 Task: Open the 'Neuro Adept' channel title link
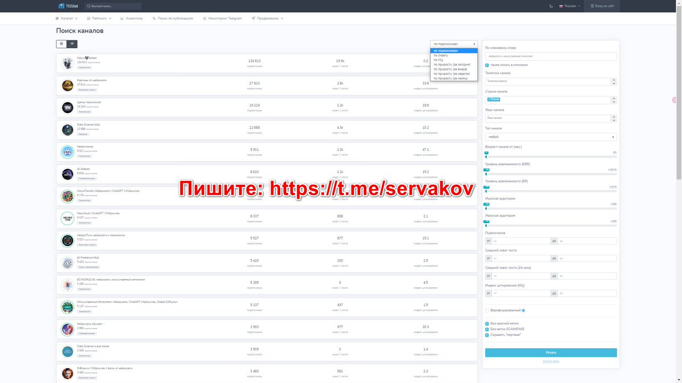tap(87, 58)
